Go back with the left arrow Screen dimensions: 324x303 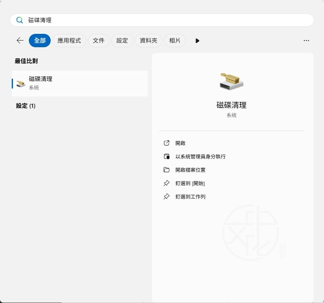point(20,41)
